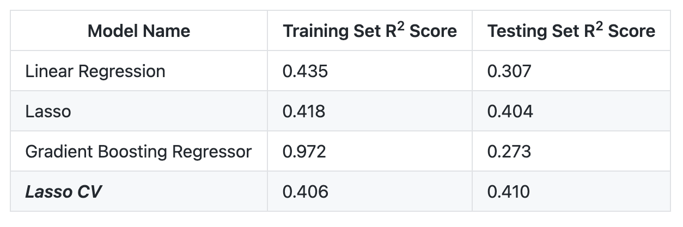Click testing score 0.404
683x227 pixels.
coord(510,111)
